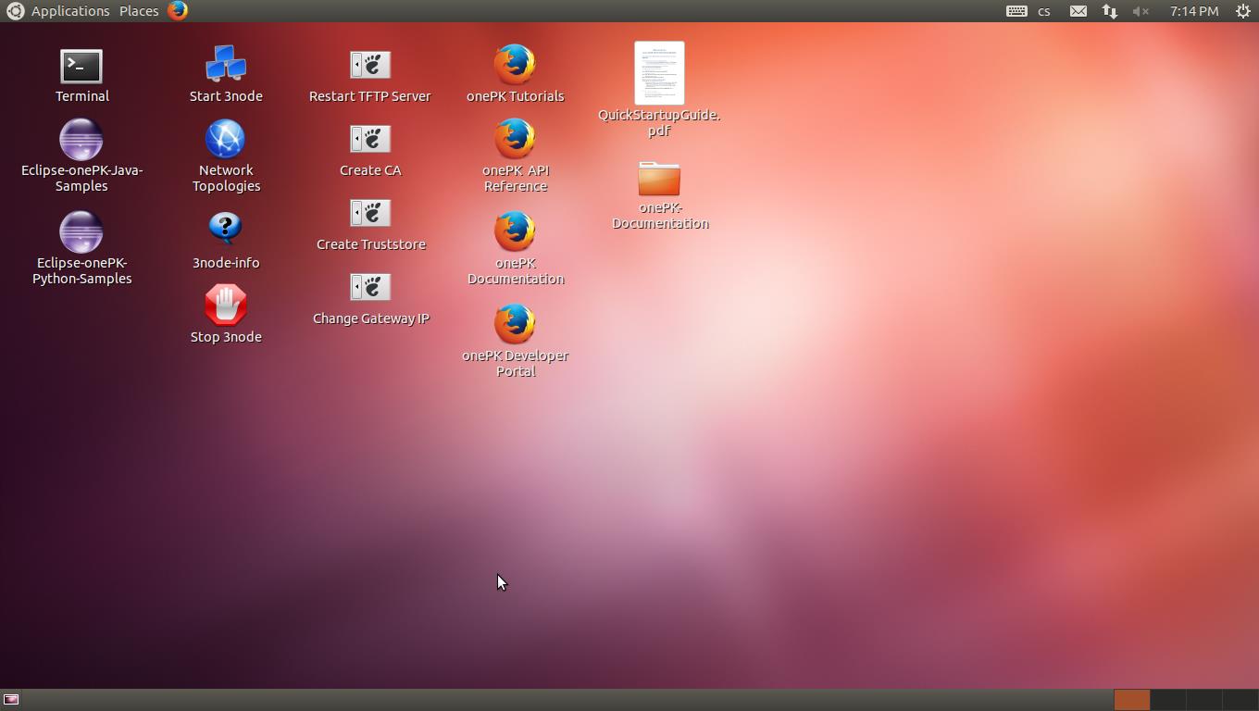
Task: Select the Change Gateway IP launcher
Action: 370,287
